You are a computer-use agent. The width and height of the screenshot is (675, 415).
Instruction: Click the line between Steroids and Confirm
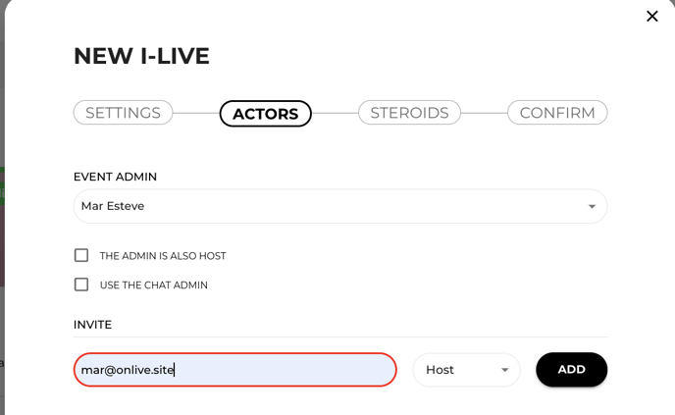pyautogui.click(x=485, y=113)
